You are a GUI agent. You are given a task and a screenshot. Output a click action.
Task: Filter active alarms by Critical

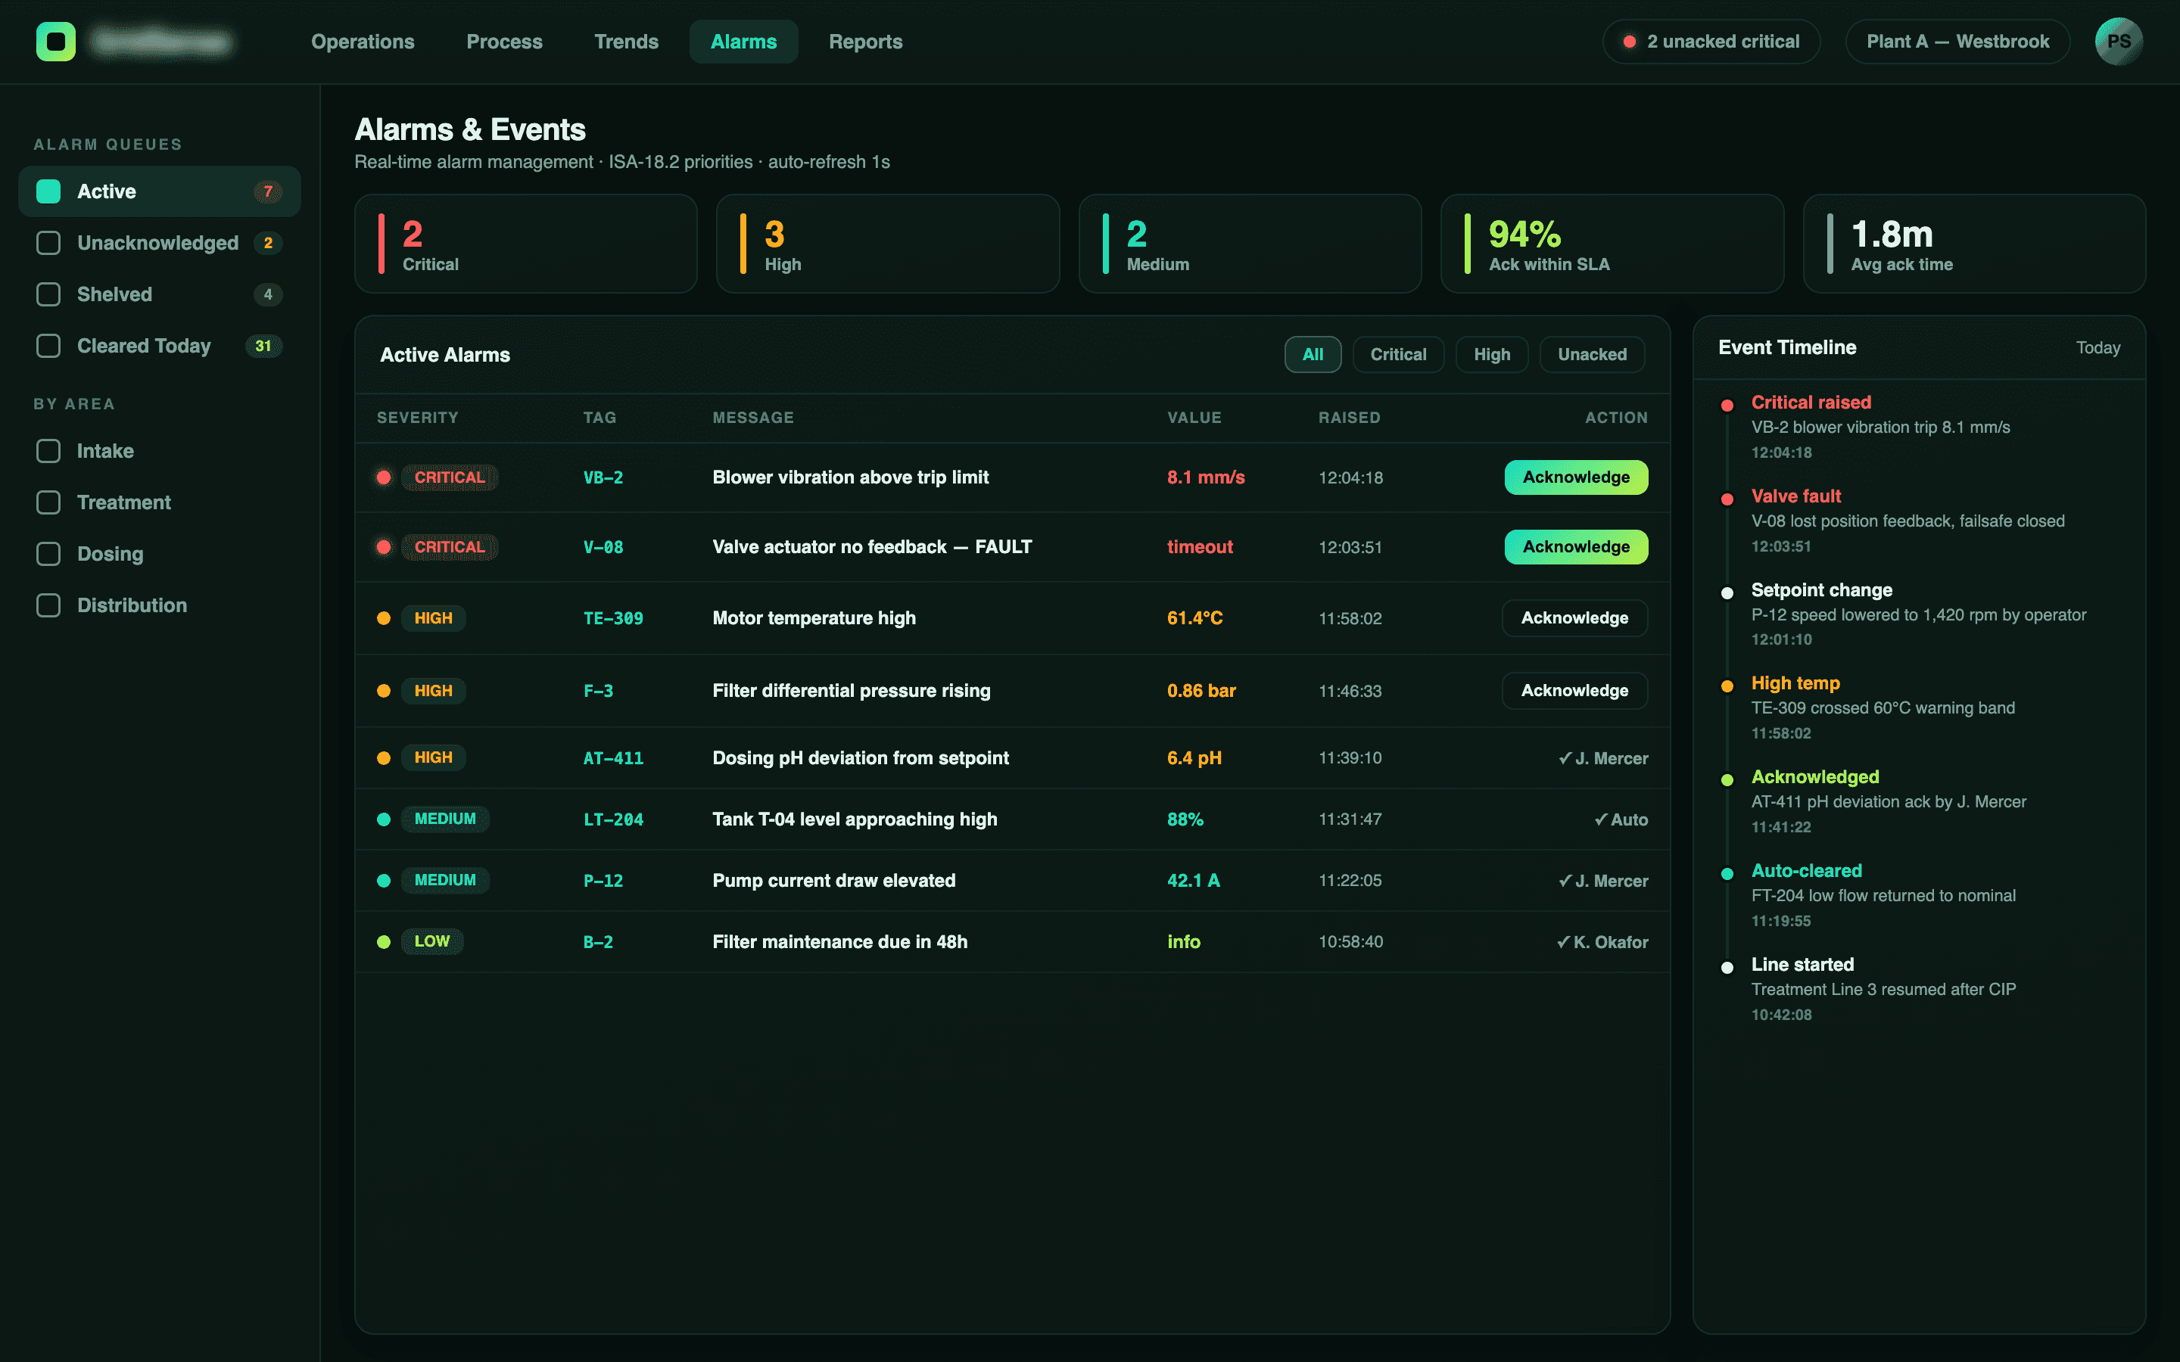pos(1398,355)
